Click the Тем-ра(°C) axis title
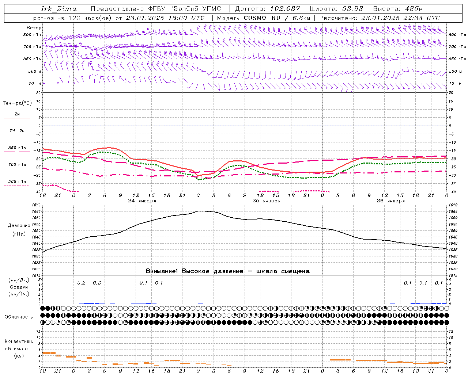The width and height of the screenshot is (468, 374). 17,103
